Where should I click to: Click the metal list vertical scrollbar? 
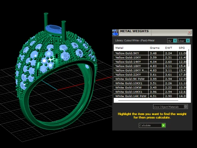coord(189,58)
